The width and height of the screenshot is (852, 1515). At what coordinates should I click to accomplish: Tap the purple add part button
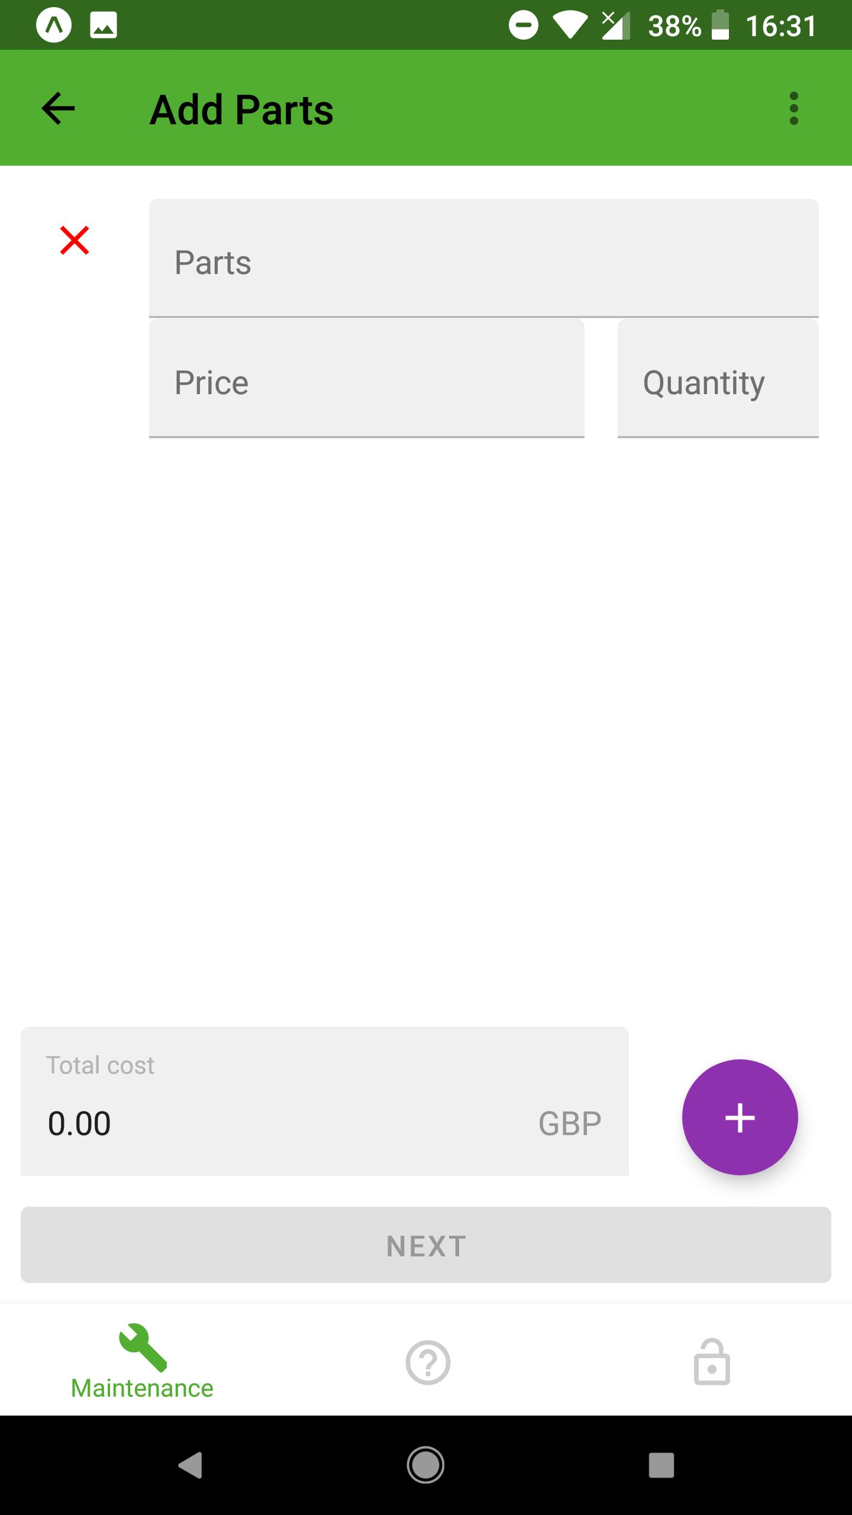[x=740, y=1117]
